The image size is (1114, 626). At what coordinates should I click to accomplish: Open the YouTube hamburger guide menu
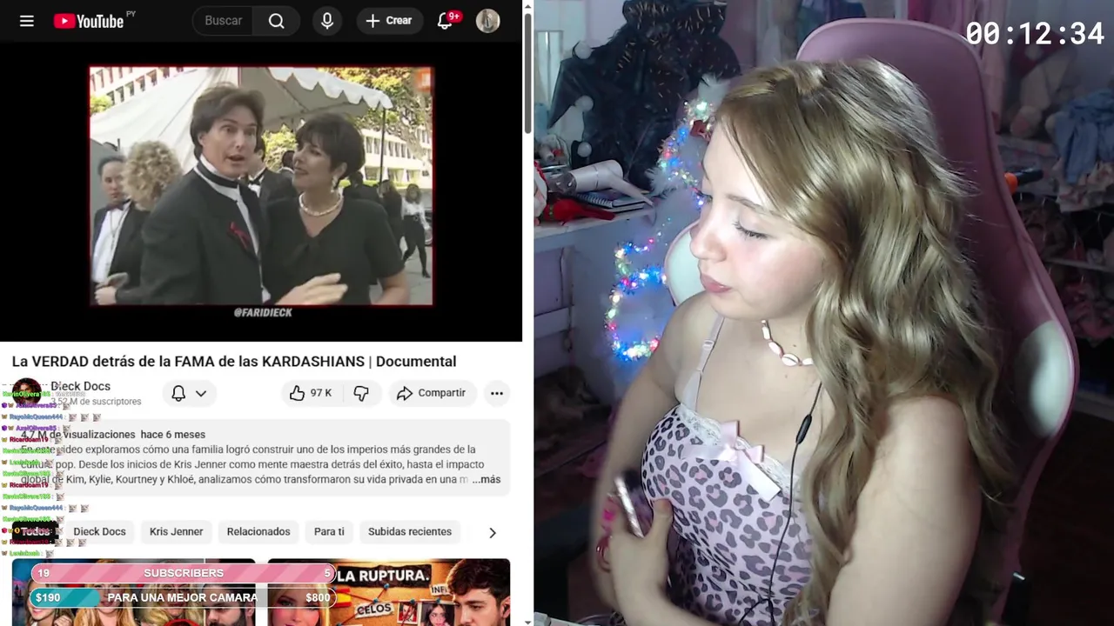27,21
